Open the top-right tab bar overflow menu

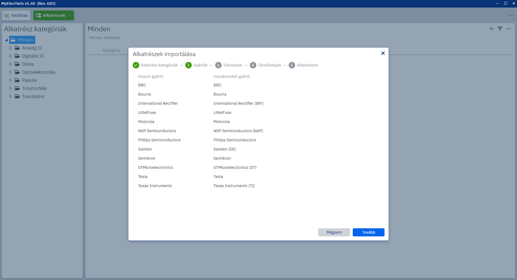pos(511,15)
